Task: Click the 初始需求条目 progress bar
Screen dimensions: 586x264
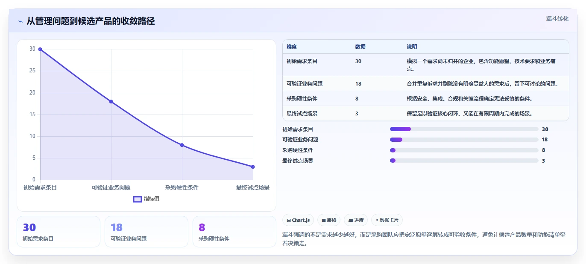Action: tap(464, 129)
